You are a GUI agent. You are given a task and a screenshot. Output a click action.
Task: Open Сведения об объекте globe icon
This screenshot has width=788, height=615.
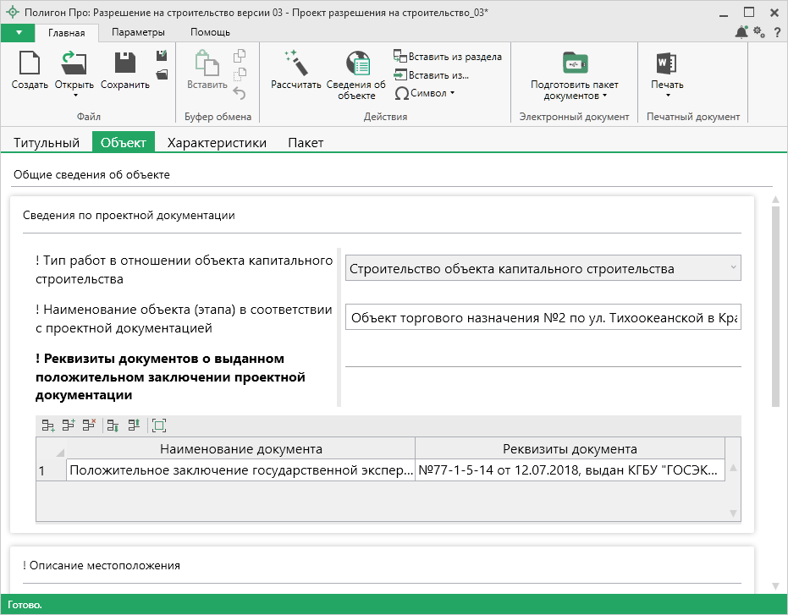point(356,64)
